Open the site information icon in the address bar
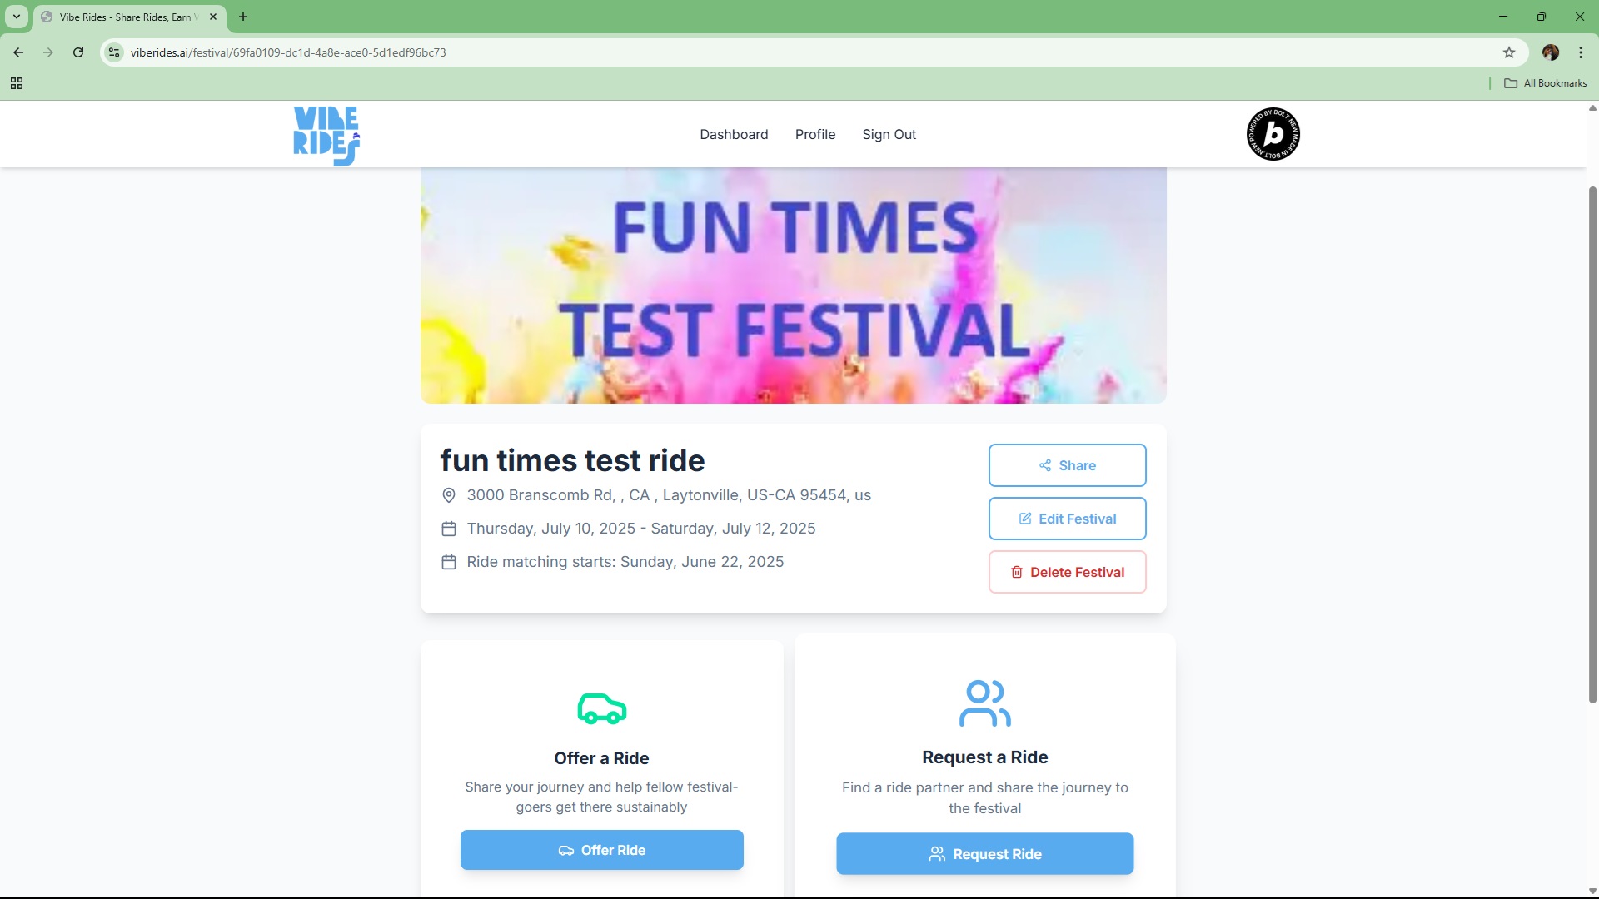The image size is (1599, 899). (x=115, y=52)
